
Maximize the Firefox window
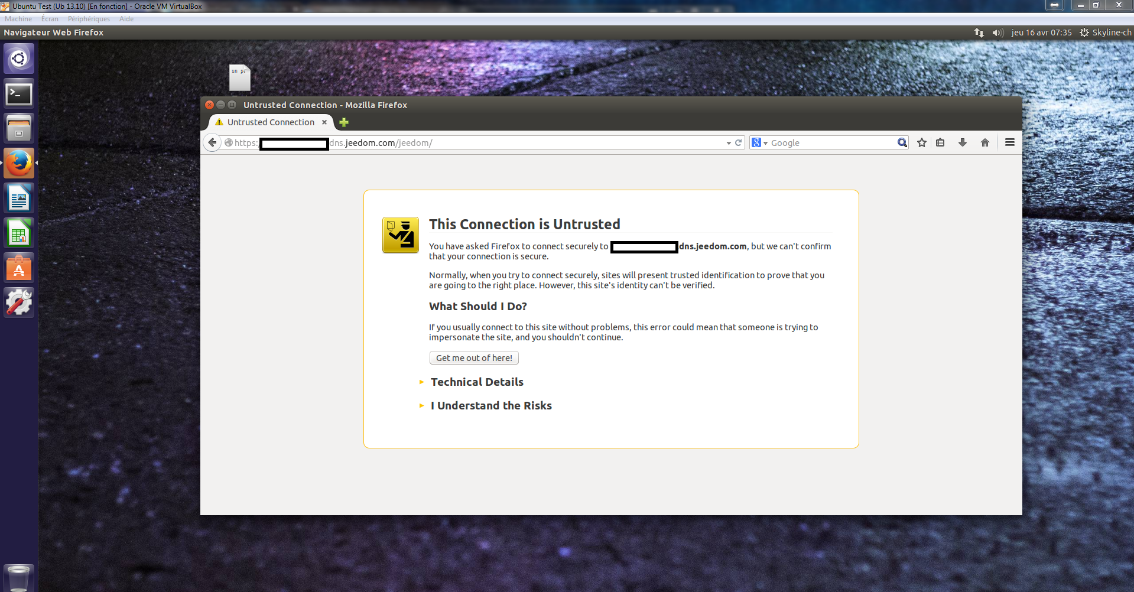(232, 105)
